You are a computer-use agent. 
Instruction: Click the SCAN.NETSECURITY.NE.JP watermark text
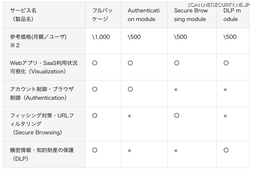pos(219,4)
